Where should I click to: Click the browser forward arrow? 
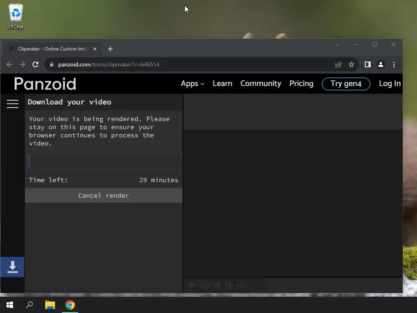(x=22, y=64)
